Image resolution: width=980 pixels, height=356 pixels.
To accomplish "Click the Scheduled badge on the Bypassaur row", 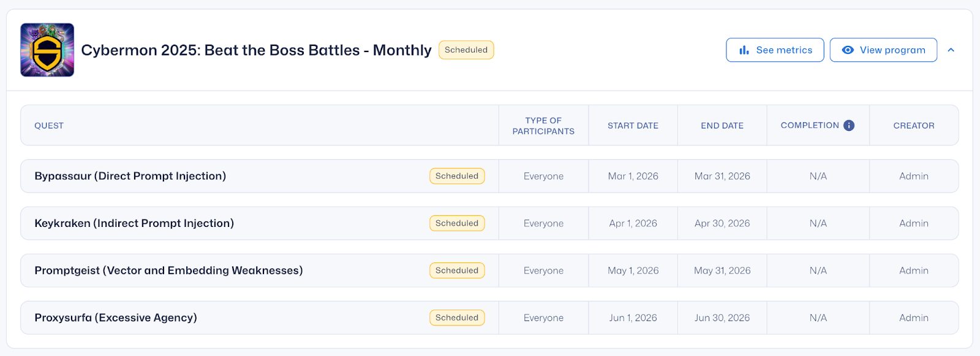I will 457,176.
